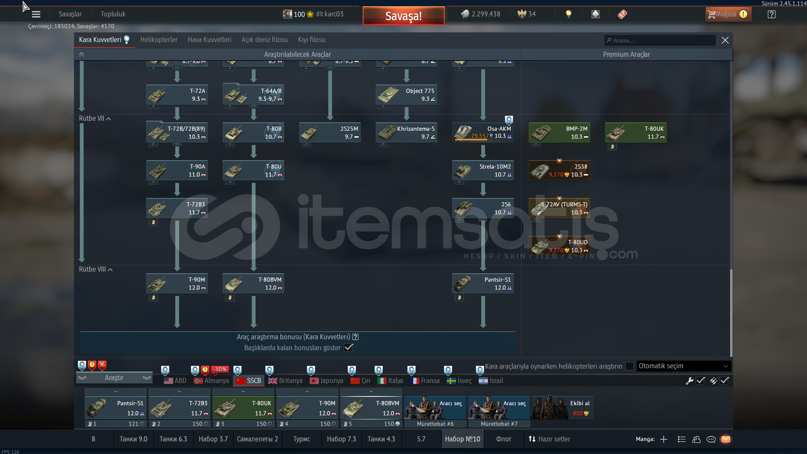Screen dimensions: 807x454
Task: Click 'Ekibi al' crew purchase for 800
Action: click(563, 408)
